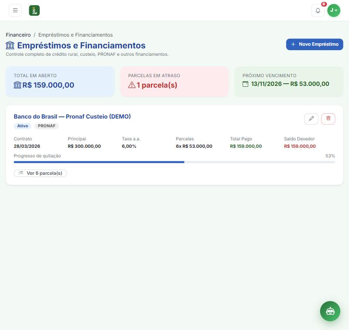Click Parcelas value 6x R$ 53.000,00
Screen dimensions: 349x330
(x=194, y=146)
